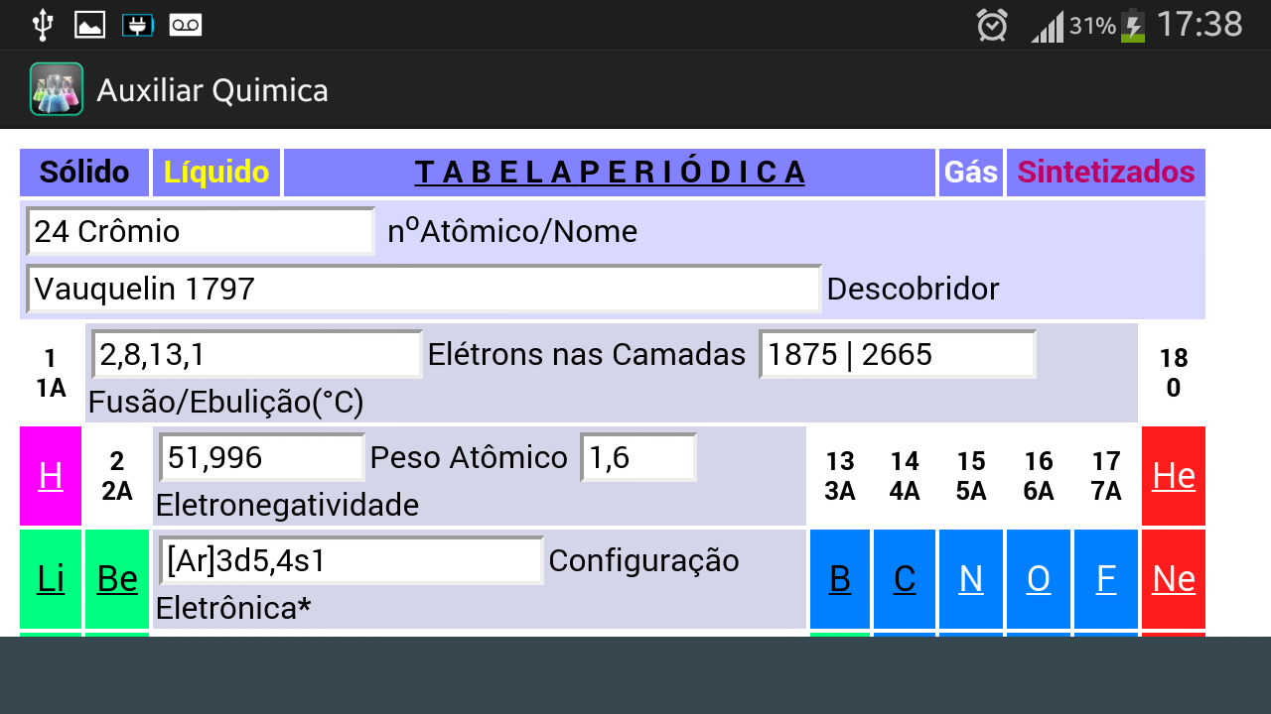Toggle the Líquido state filter

point(215,172)
